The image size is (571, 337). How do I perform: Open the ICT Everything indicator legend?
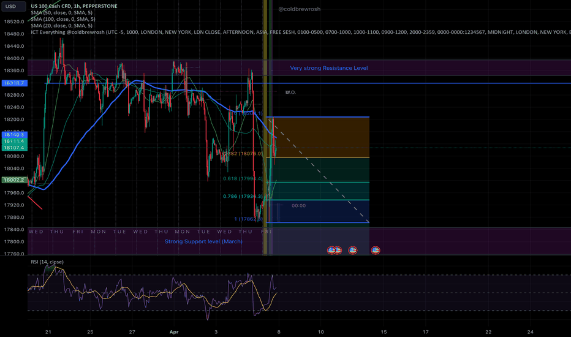[x=300, y=32]
